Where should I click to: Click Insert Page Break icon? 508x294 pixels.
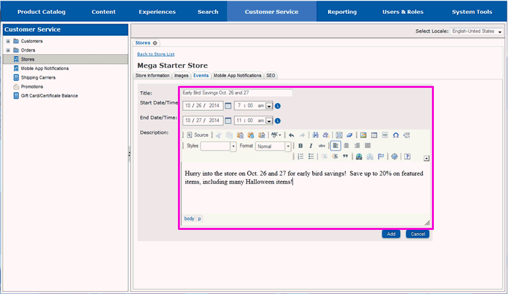[407, 135]
